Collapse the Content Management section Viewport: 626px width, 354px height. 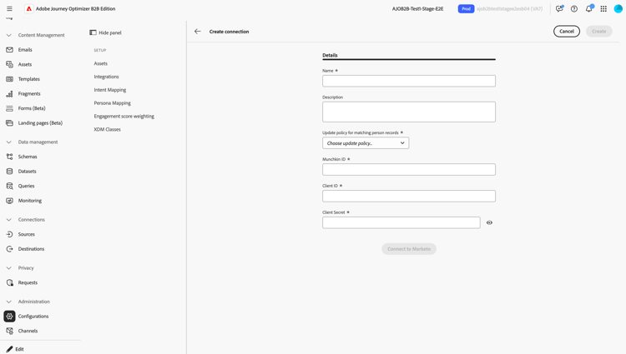click(9, 35)
